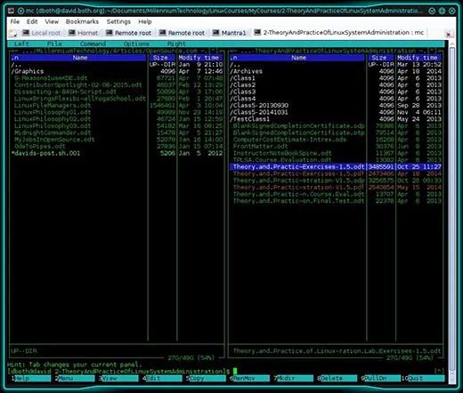The width and height of the screenshot is (463, 393).
Task: Switch to the Mantra1 tab
Action: [229, 33]
